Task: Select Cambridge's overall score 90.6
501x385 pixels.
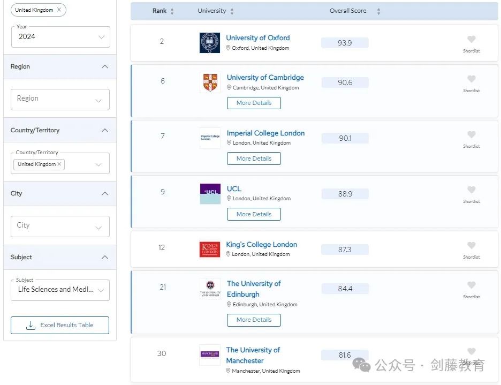Action: 345,82
